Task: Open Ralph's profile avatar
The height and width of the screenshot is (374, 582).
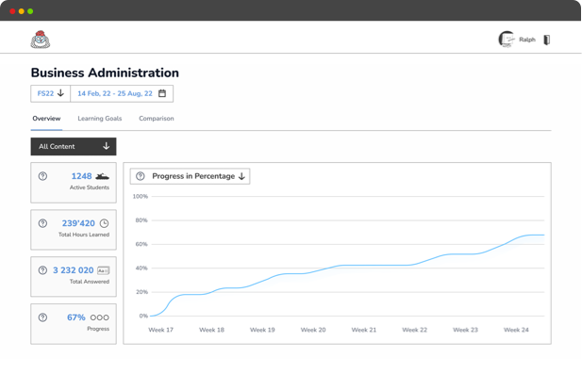Action: (507, 39)
